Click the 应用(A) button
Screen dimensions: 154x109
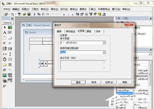click(109, 82)
